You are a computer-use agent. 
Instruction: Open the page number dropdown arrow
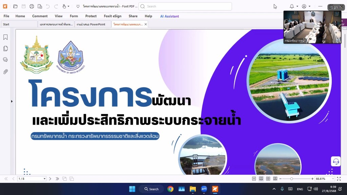[44, 179]
